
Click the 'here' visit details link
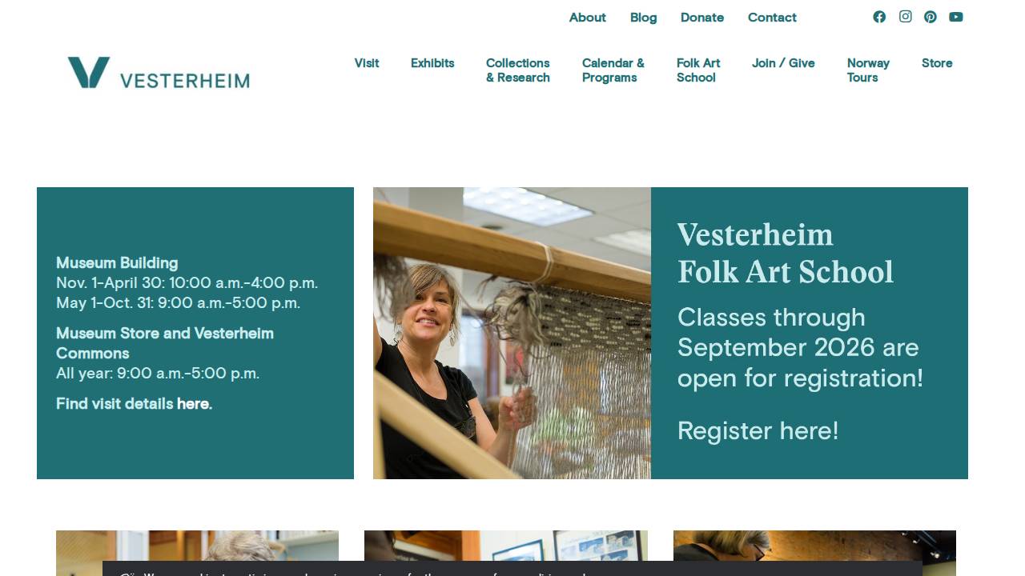point(192,404)
